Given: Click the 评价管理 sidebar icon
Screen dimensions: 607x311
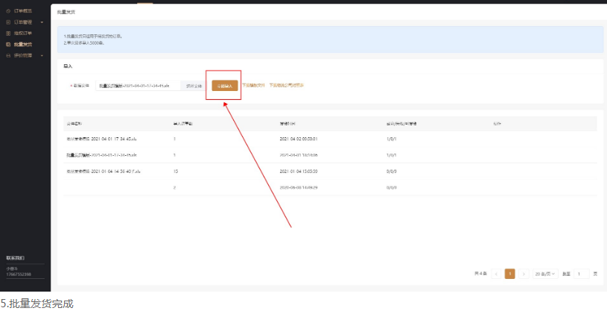Looking at the screenshot, I should point(8,55).
